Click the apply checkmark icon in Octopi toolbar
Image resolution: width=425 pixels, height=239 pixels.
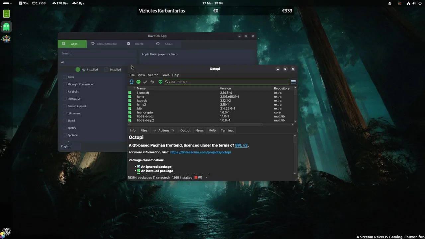coord(145,82)
